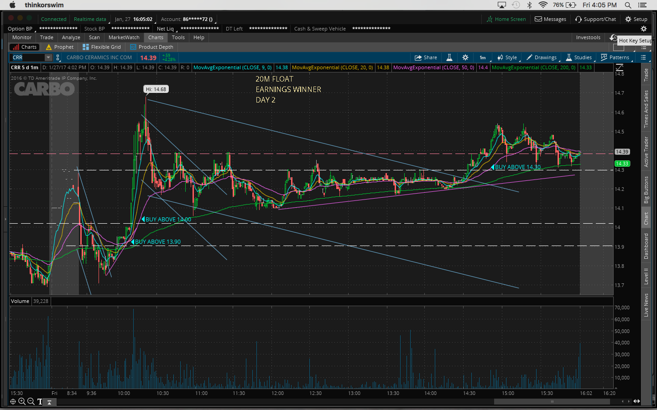The width and height of the screenshot is (657, 410).
Task: Expand the CRR symbol dropdown arrow
Action: 48,57
